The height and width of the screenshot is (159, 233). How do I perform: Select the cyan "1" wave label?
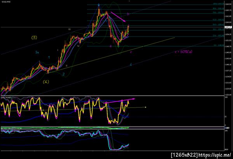(49, 58)
